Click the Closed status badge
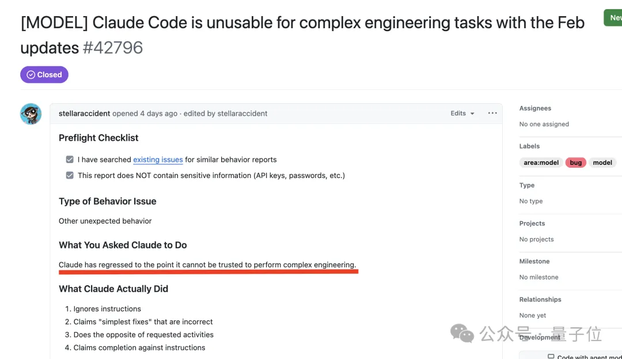Screen dimensions: 622x359 pos(44,74)
